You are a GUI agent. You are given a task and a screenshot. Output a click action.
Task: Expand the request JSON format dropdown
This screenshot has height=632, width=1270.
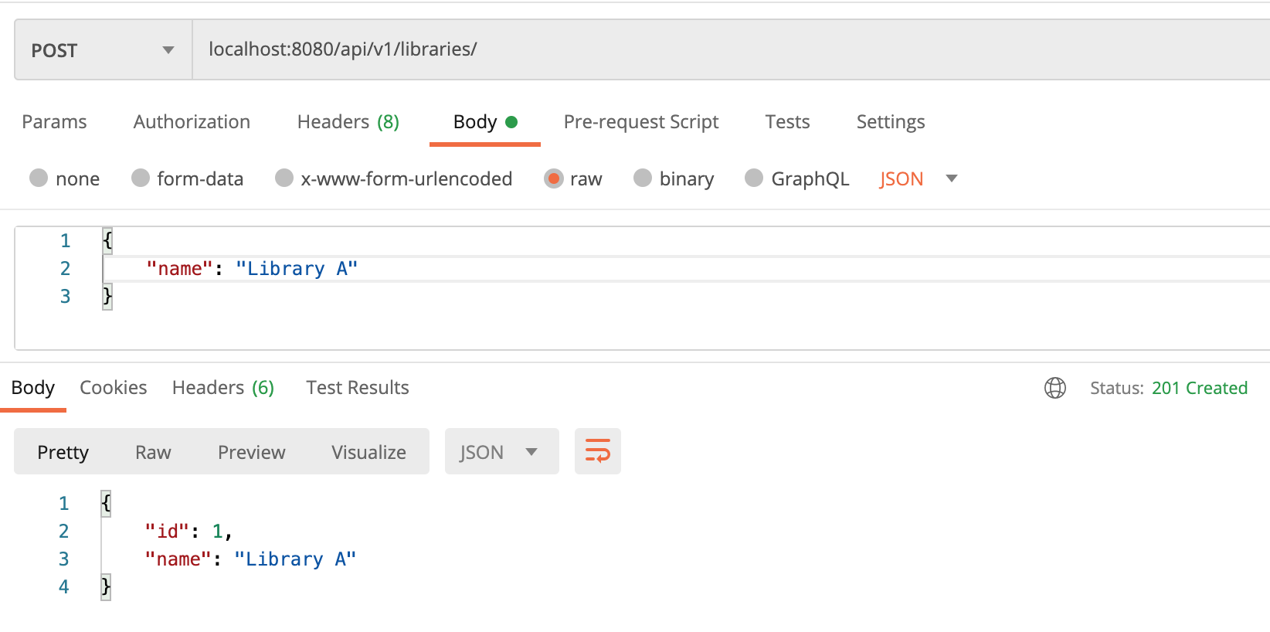point(918,178)
